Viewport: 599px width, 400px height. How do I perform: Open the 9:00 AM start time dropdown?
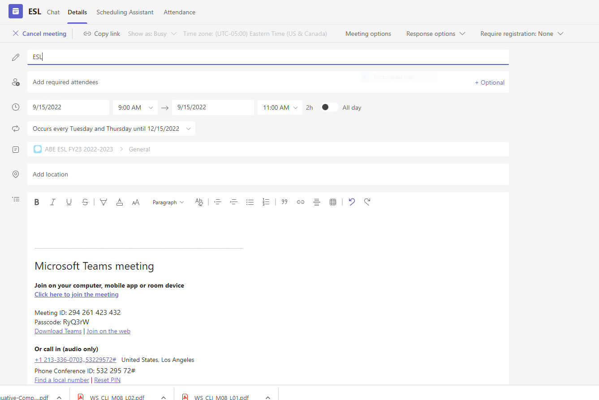click(x=135, y=108)
